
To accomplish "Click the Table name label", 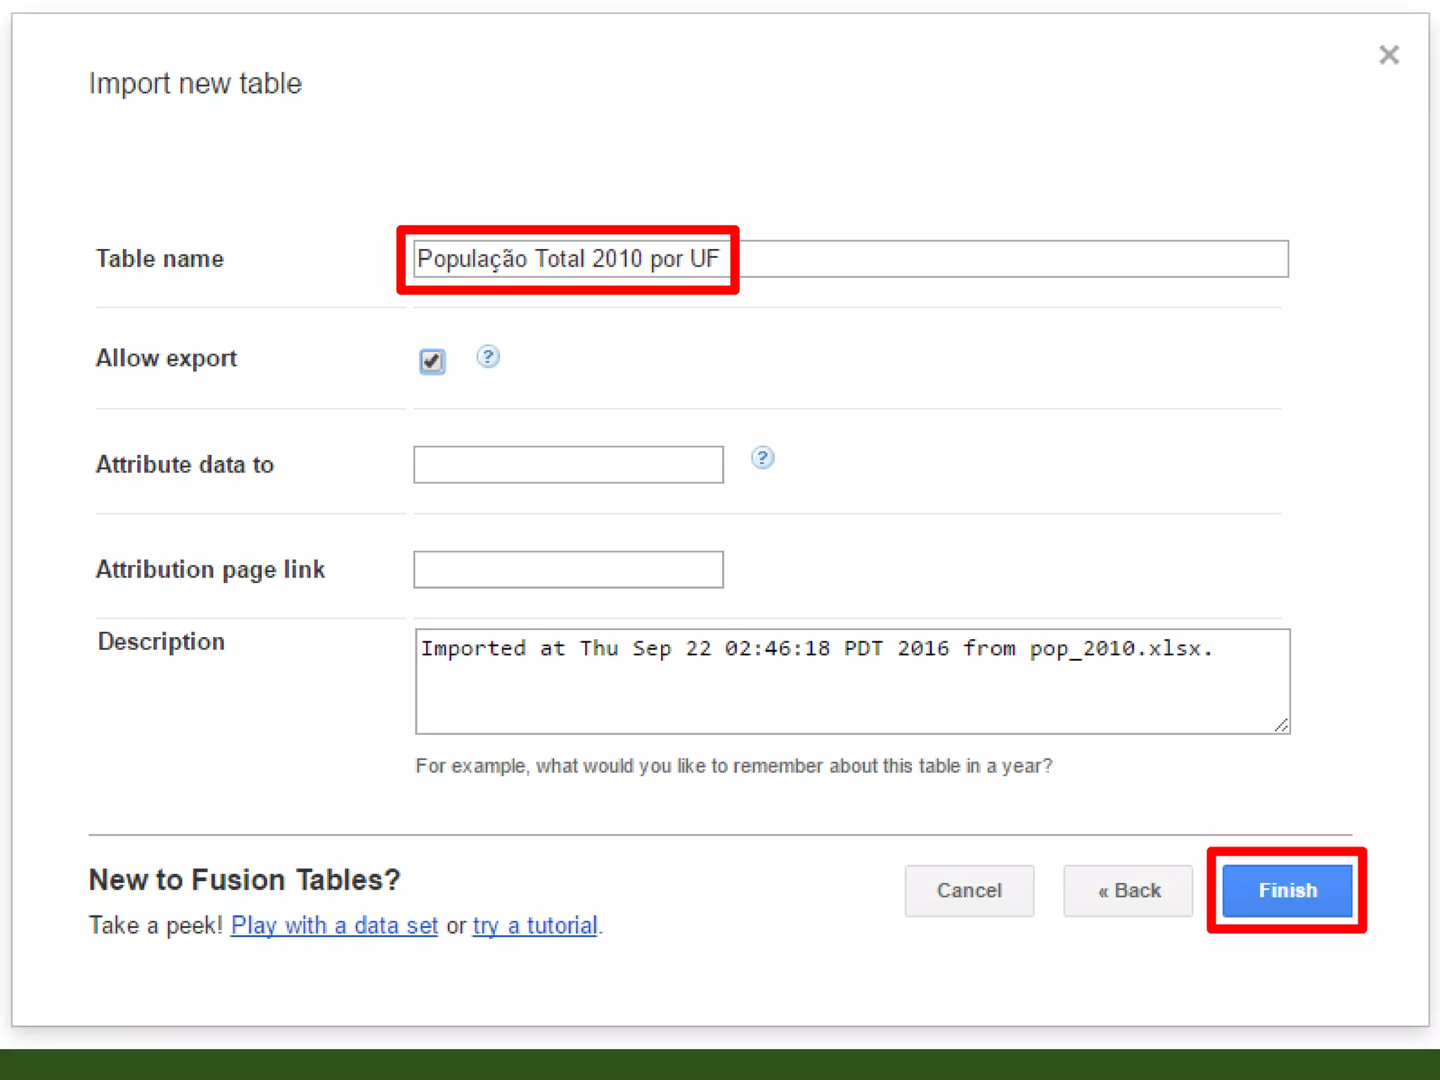I will pos(160,259).
